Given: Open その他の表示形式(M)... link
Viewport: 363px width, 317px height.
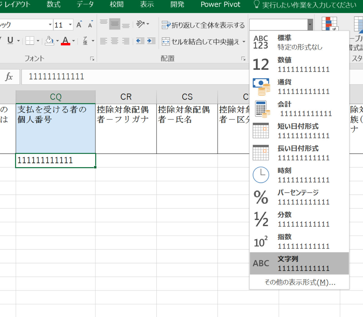Looking at the screenshot, I should point(300,282).
